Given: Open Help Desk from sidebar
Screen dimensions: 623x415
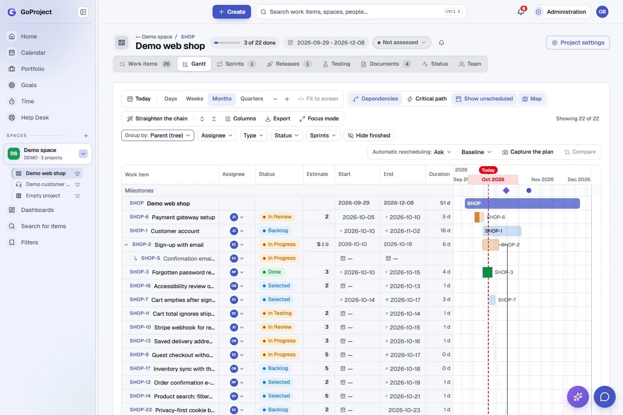Looking at the screenshot, I should pyautogui.click(x=35, y=118).
